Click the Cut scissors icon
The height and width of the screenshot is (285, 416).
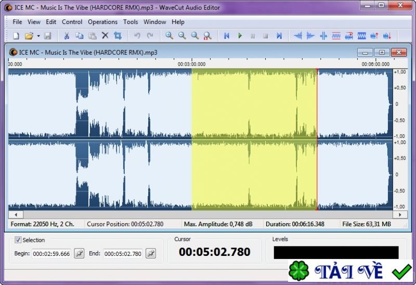click(x=67, y=36)
